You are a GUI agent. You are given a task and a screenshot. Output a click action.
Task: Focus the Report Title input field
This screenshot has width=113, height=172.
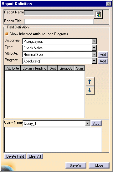(59, 22)
